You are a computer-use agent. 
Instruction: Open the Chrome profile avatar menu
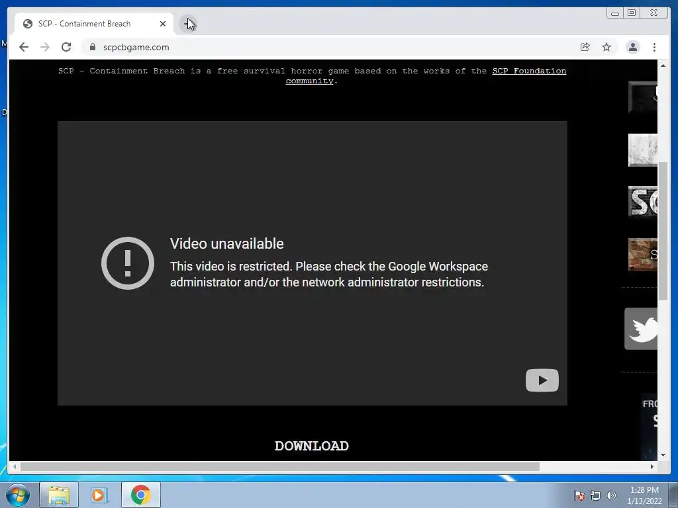tap(632, 47)
